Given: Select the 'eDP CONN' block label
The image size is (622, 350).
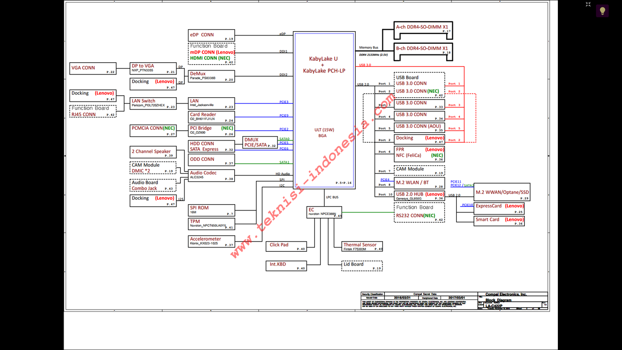Looking at the screenshot, I should [x=202, y=35].
